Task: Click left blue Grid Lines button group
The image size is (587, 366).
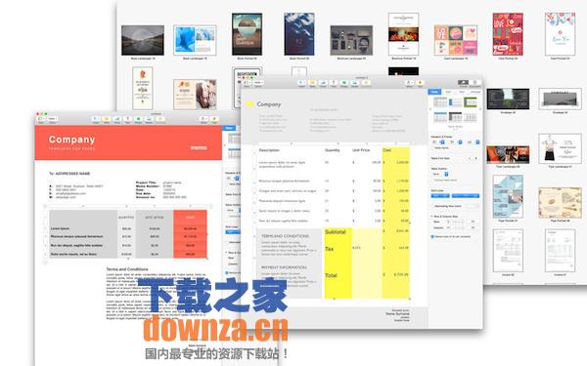Action: [440, 196]
